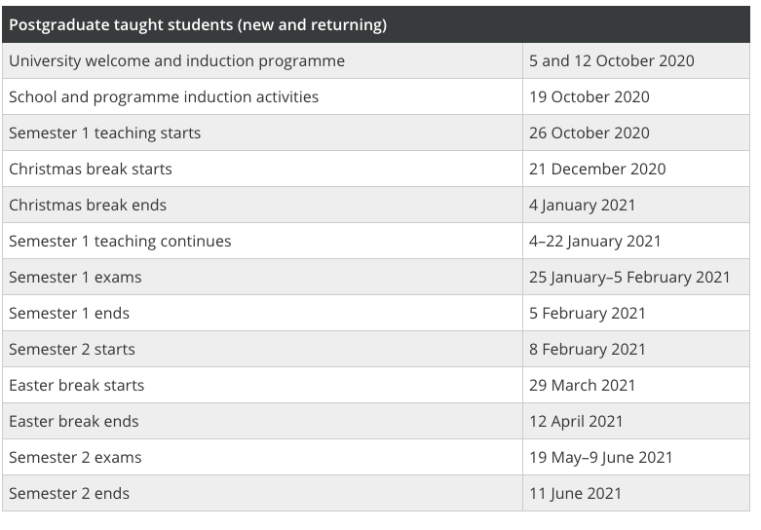Click the 4 January 2021 date cell
This screenshot has height=530, width=761.
636,205
